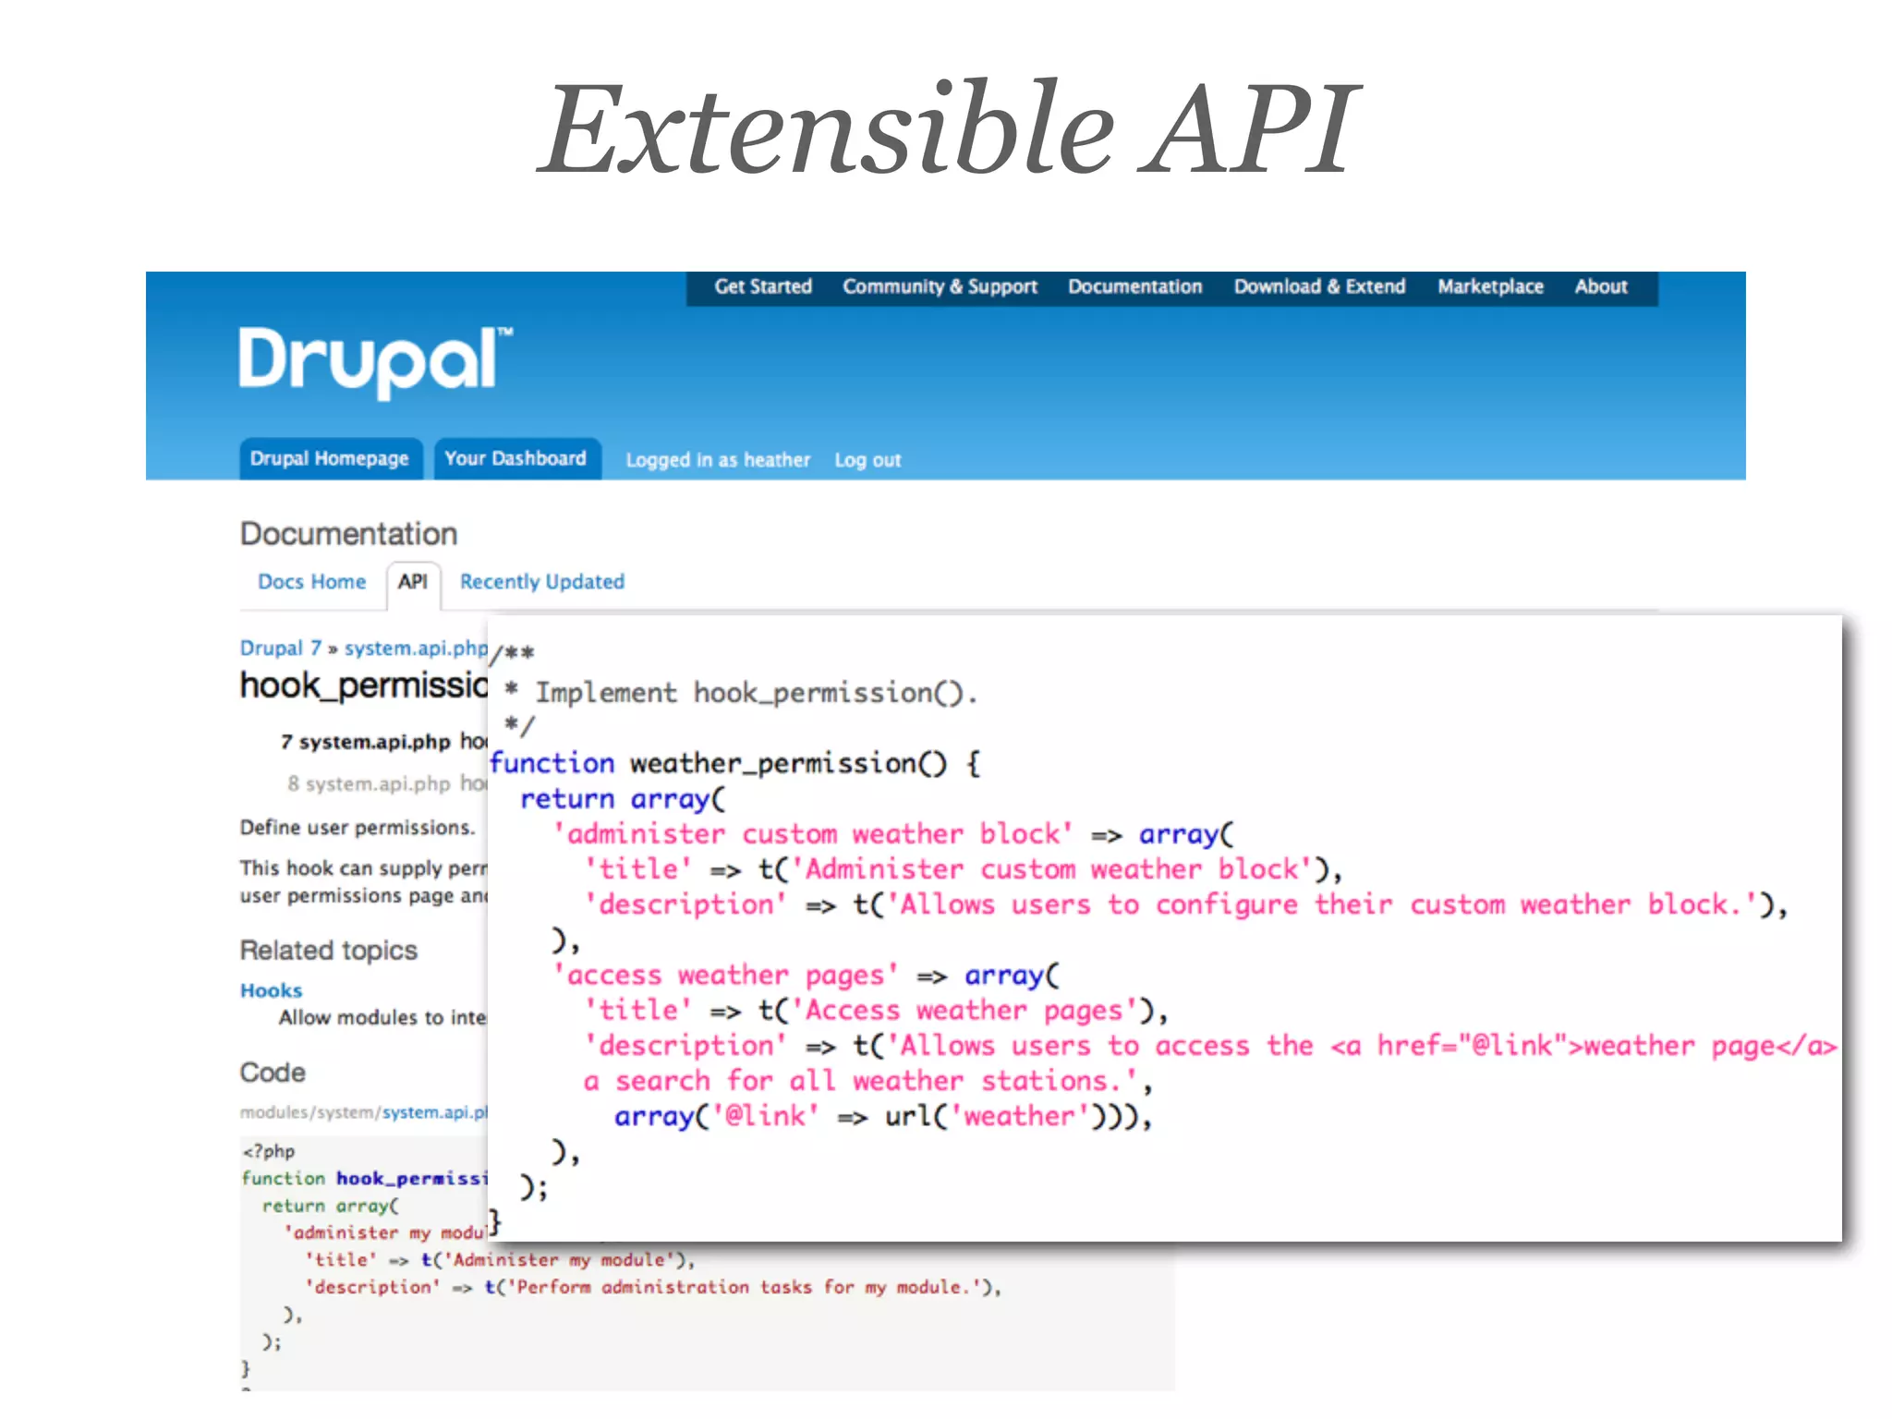
Task: Click the hook_permission page heading
Action: pos(364,685)
